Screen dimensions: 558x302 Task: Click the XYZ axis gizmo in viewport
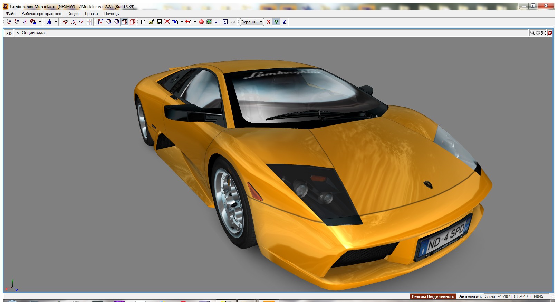tap(11, 285)
